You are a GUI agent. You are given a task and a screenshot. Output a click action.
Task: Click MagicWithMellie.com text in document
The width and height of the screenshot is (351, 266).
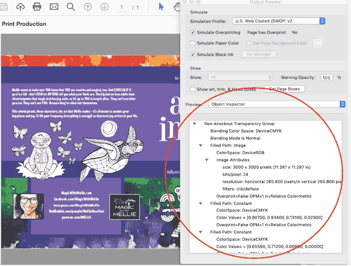click(x=77, y=193)
